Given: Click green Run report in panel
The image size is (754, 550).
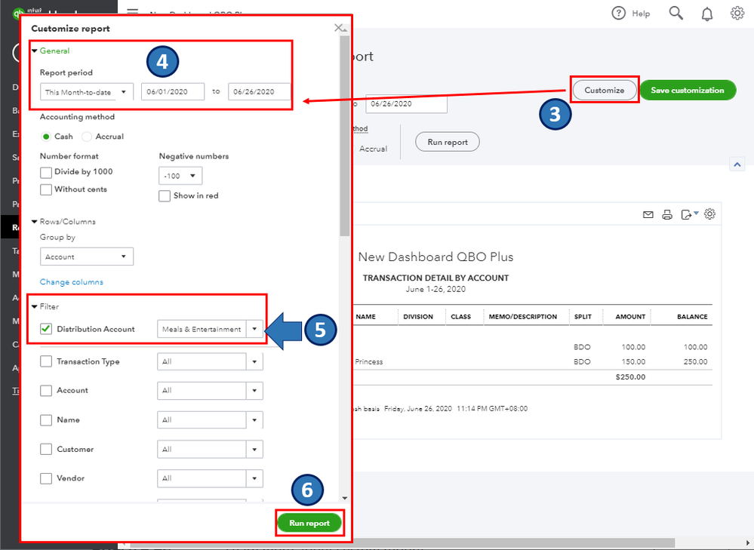Looking at the screenshot, I should (309, 523).
